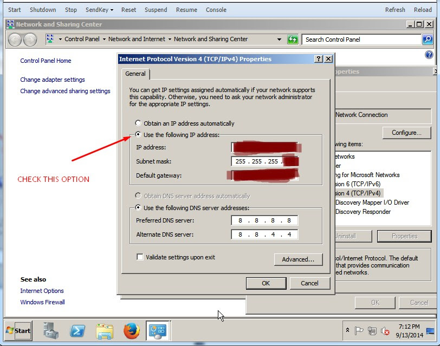Open Server Manager from the taskbar

click(51, 331)
